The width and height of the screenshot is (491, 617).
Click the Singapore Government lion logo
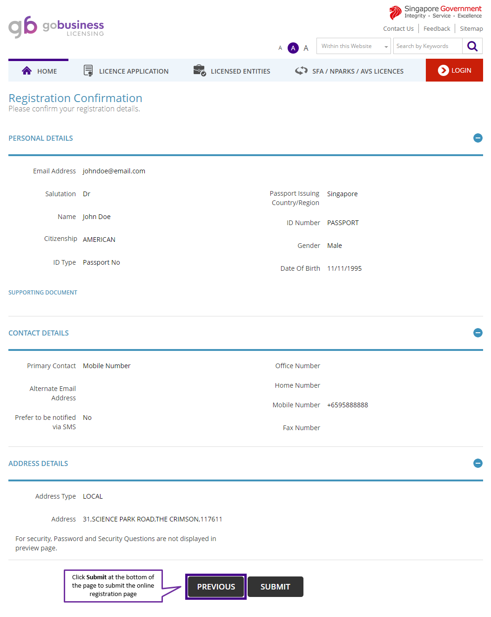pos(395,13)
